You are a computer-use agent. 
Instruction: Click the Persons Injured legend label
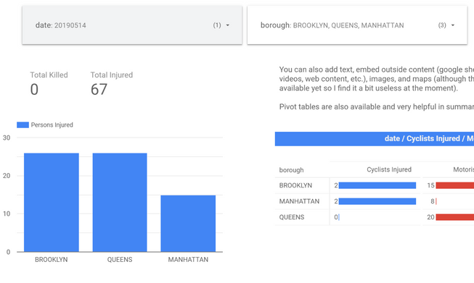click(52, 124)
